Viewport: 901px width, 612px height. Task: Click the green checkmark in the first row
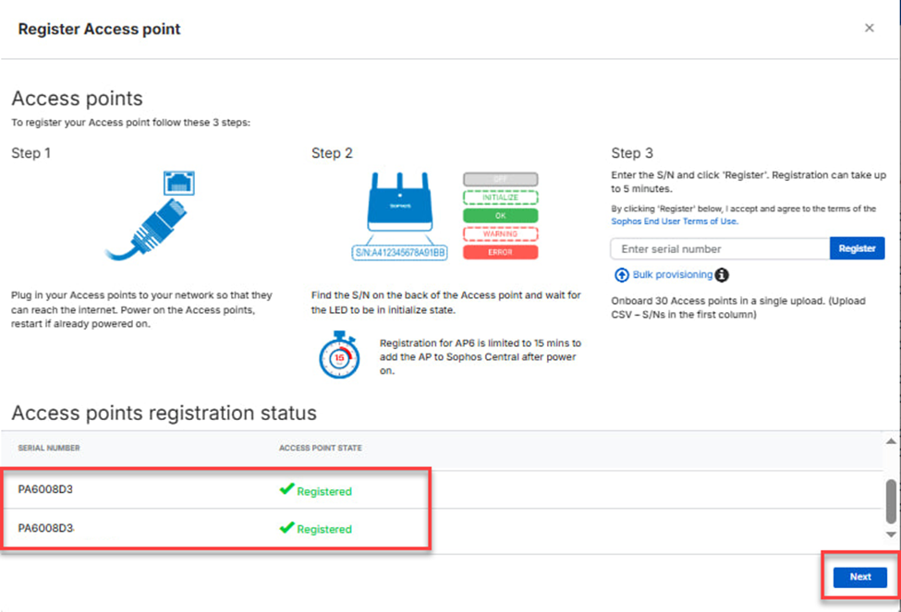coord(286,490)
